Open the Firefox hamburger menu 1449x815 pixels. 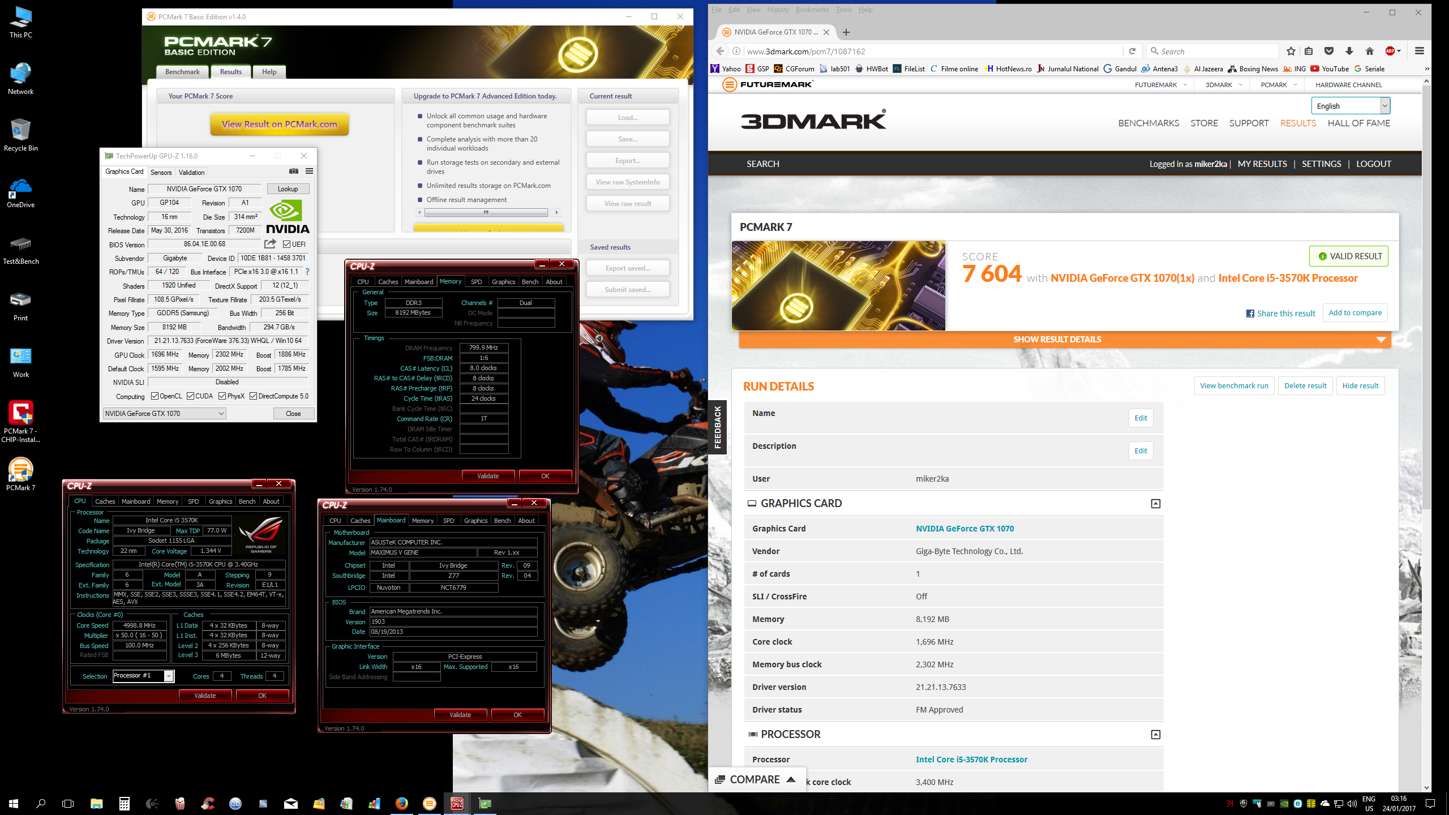click(x=1419, y=51)
